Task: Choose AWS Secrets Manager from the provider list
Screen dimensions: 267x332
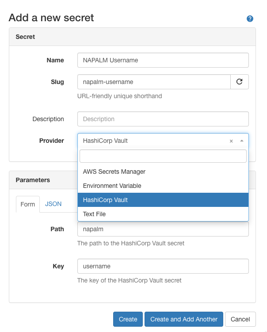Action: pos(163,172)
